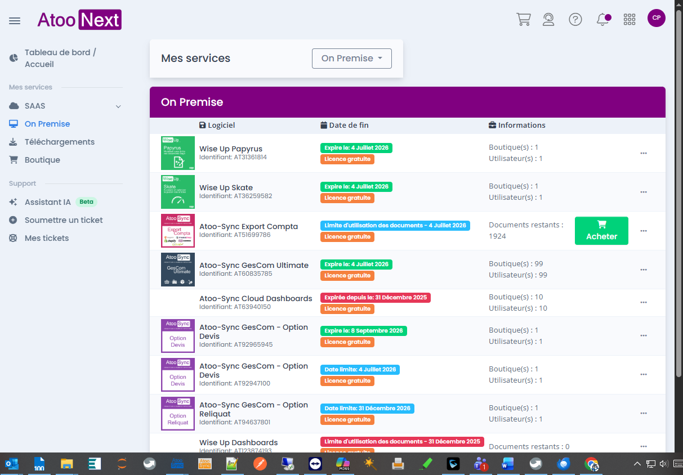Click the Wise Up Papyrus name
The height and width of the screenshot is (475, 683).
(x=231, y=149)
